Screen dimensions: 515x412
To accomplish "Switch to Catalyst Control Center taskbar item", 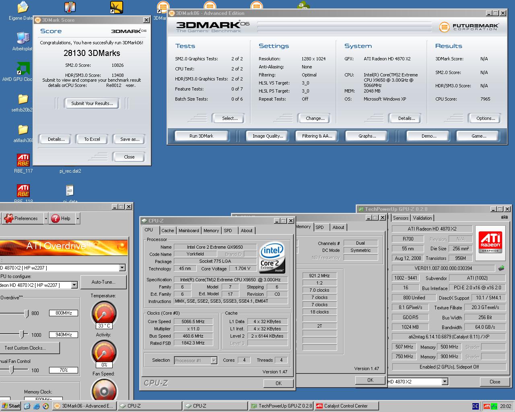I will point(346,406).
